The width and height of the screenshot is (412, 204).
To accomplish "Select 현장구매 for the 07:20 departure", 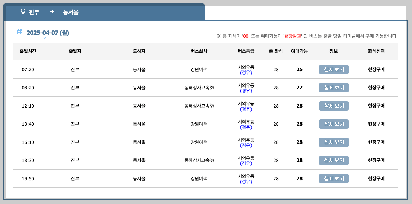I will click(376, 69).
